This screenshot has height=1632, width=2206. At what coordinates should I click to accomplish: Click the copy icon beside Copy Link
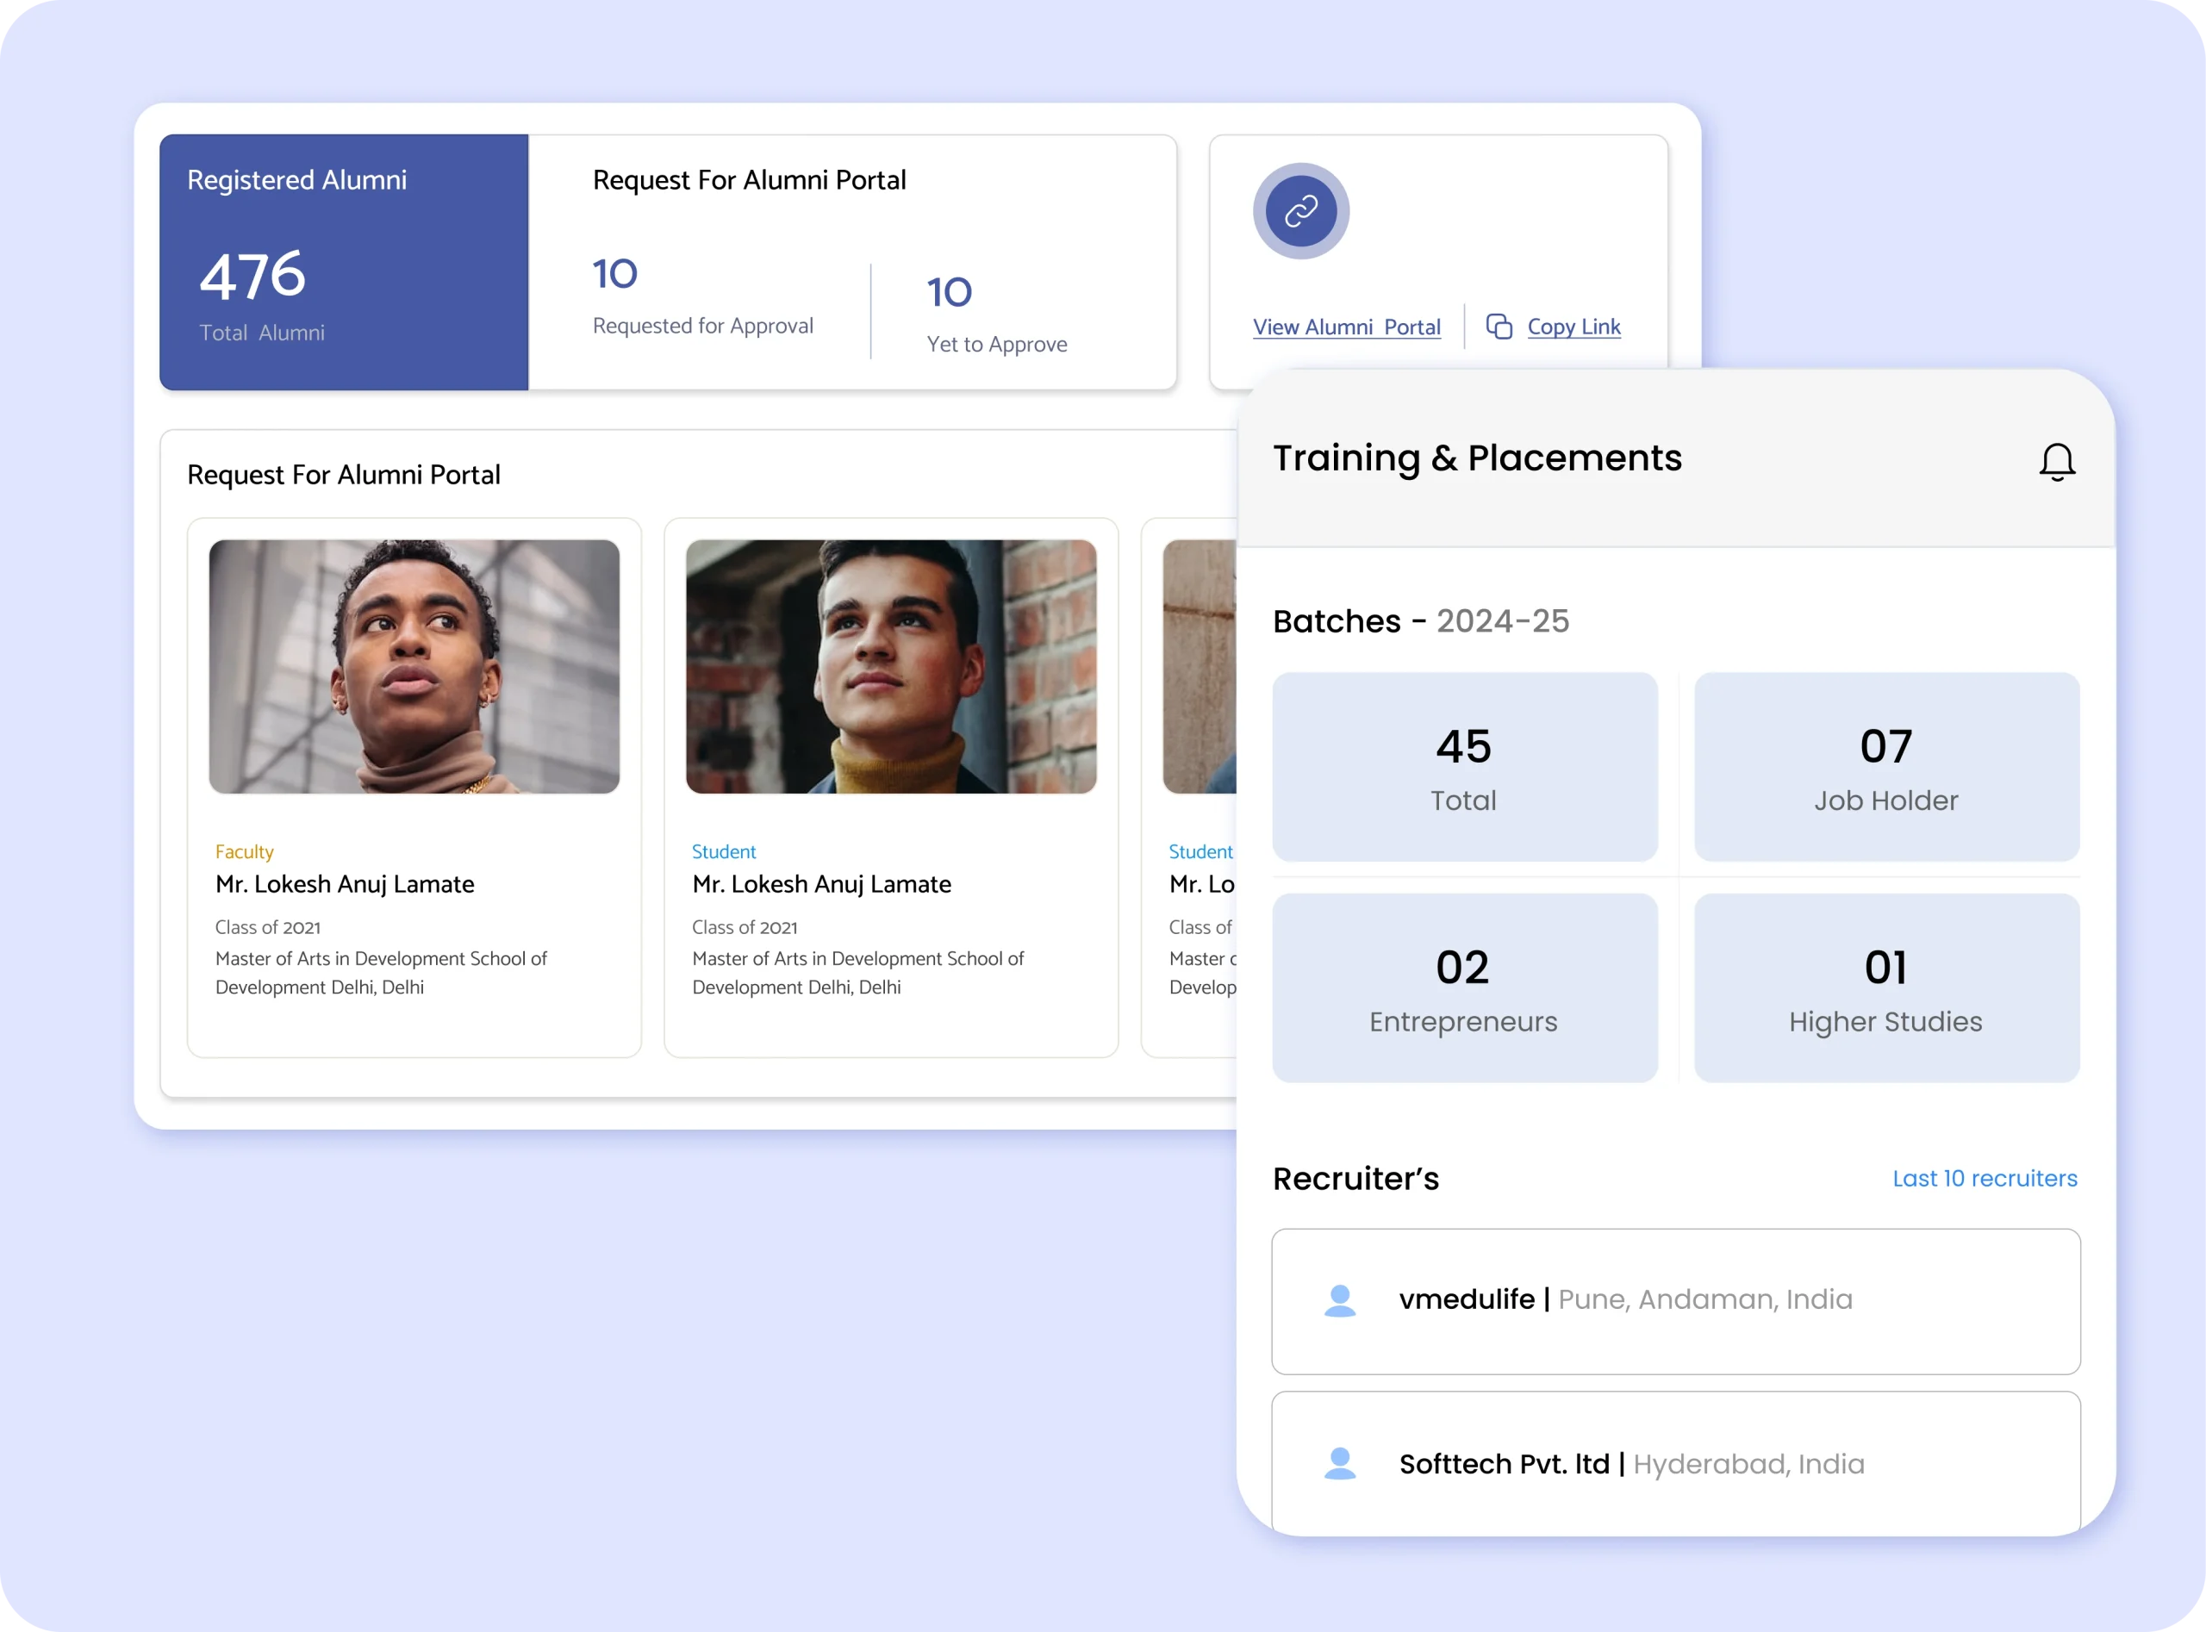(x=1499, y=326)
